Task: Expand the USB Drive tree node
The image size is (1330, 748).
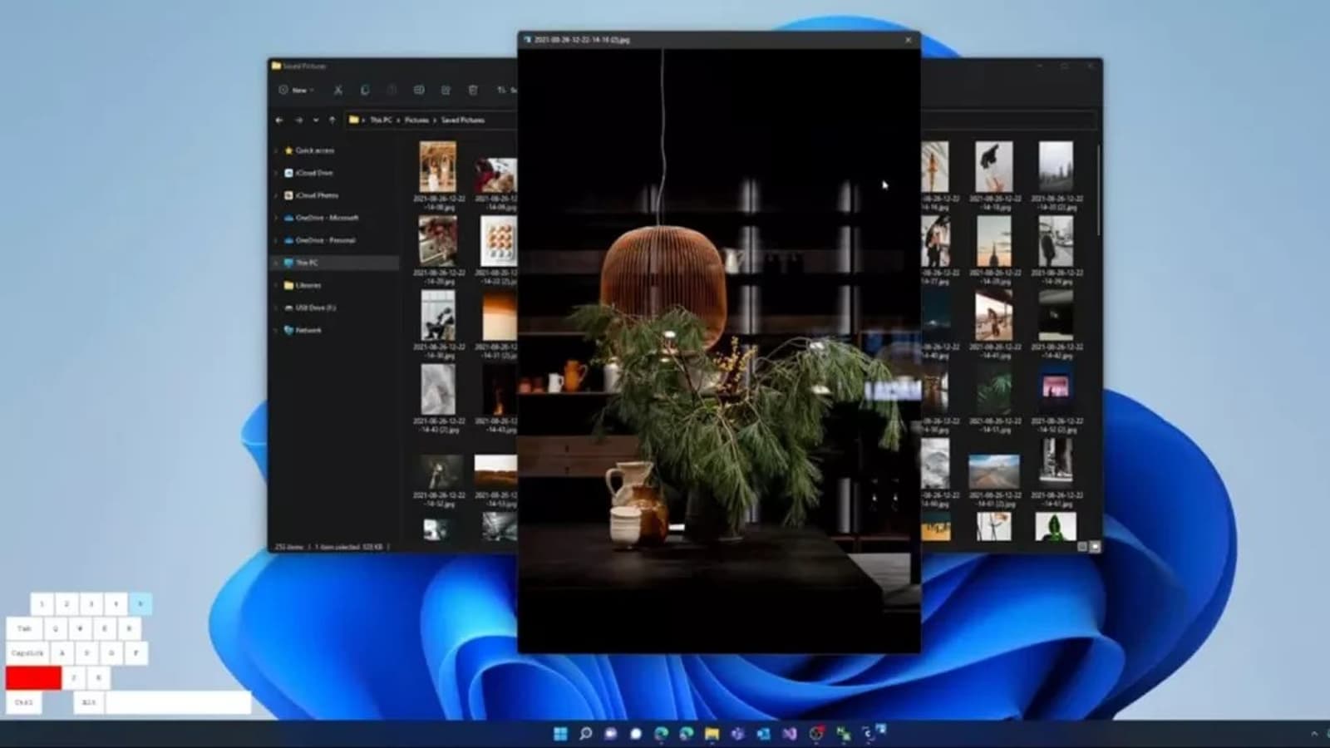Action: [x=277, y=308]
